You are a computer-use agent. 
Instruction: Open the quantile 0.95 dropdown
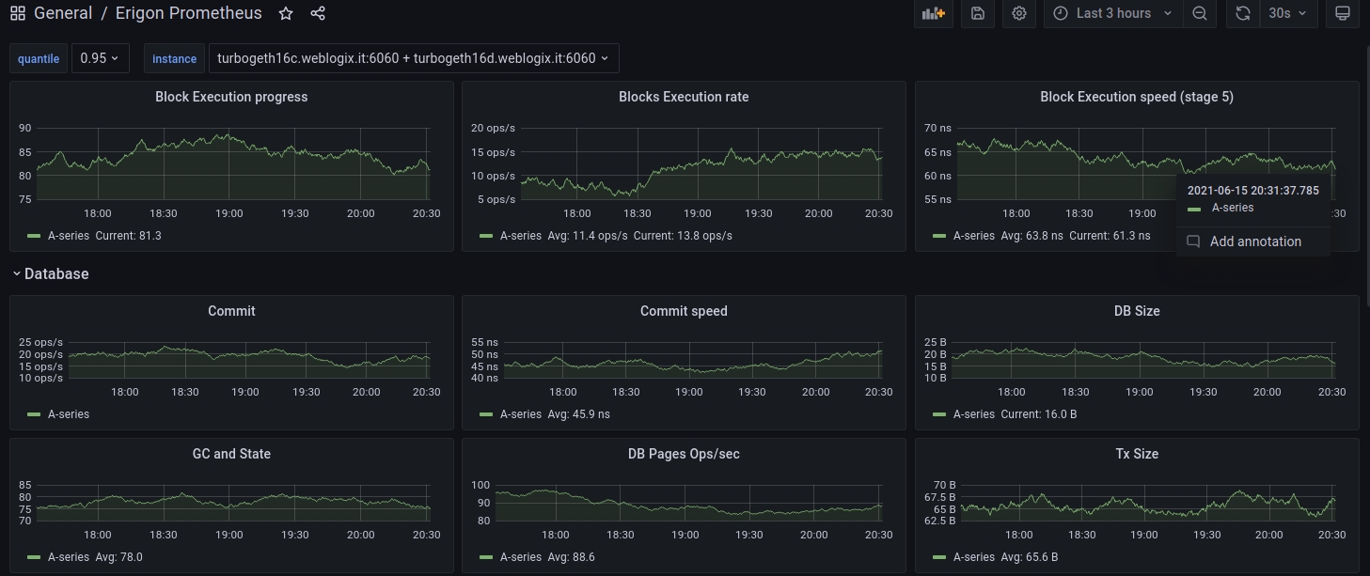100,58
